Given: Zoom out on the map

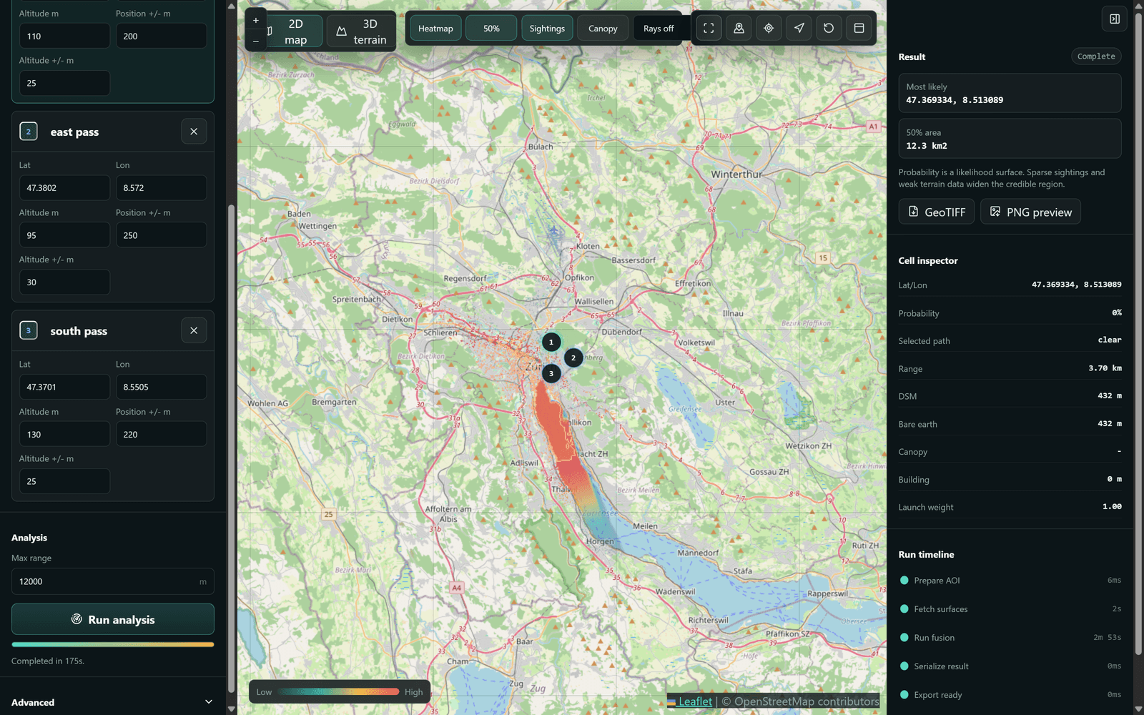Looking at the screenshot, I should (x=255, y=41).
